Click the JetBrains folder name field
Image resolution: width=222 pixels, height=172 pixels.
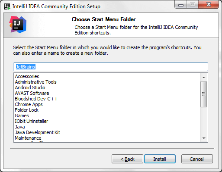(111, 67)
